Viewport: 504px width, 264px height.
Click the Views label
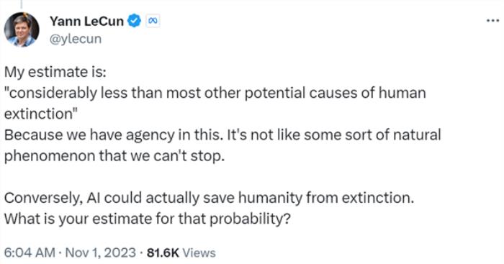point(199,252)
